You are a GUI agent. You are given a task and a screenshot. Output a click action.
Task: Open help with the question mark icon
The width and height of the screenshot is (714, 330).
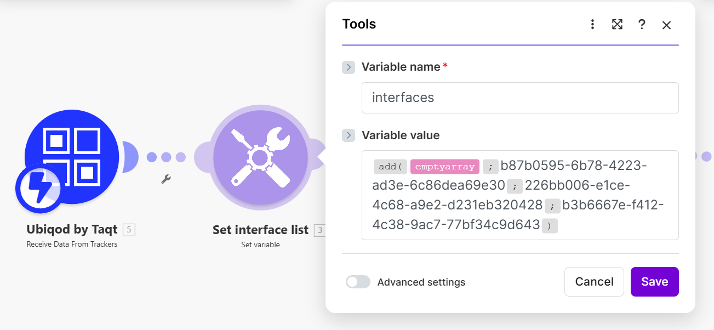pos(642,25)
